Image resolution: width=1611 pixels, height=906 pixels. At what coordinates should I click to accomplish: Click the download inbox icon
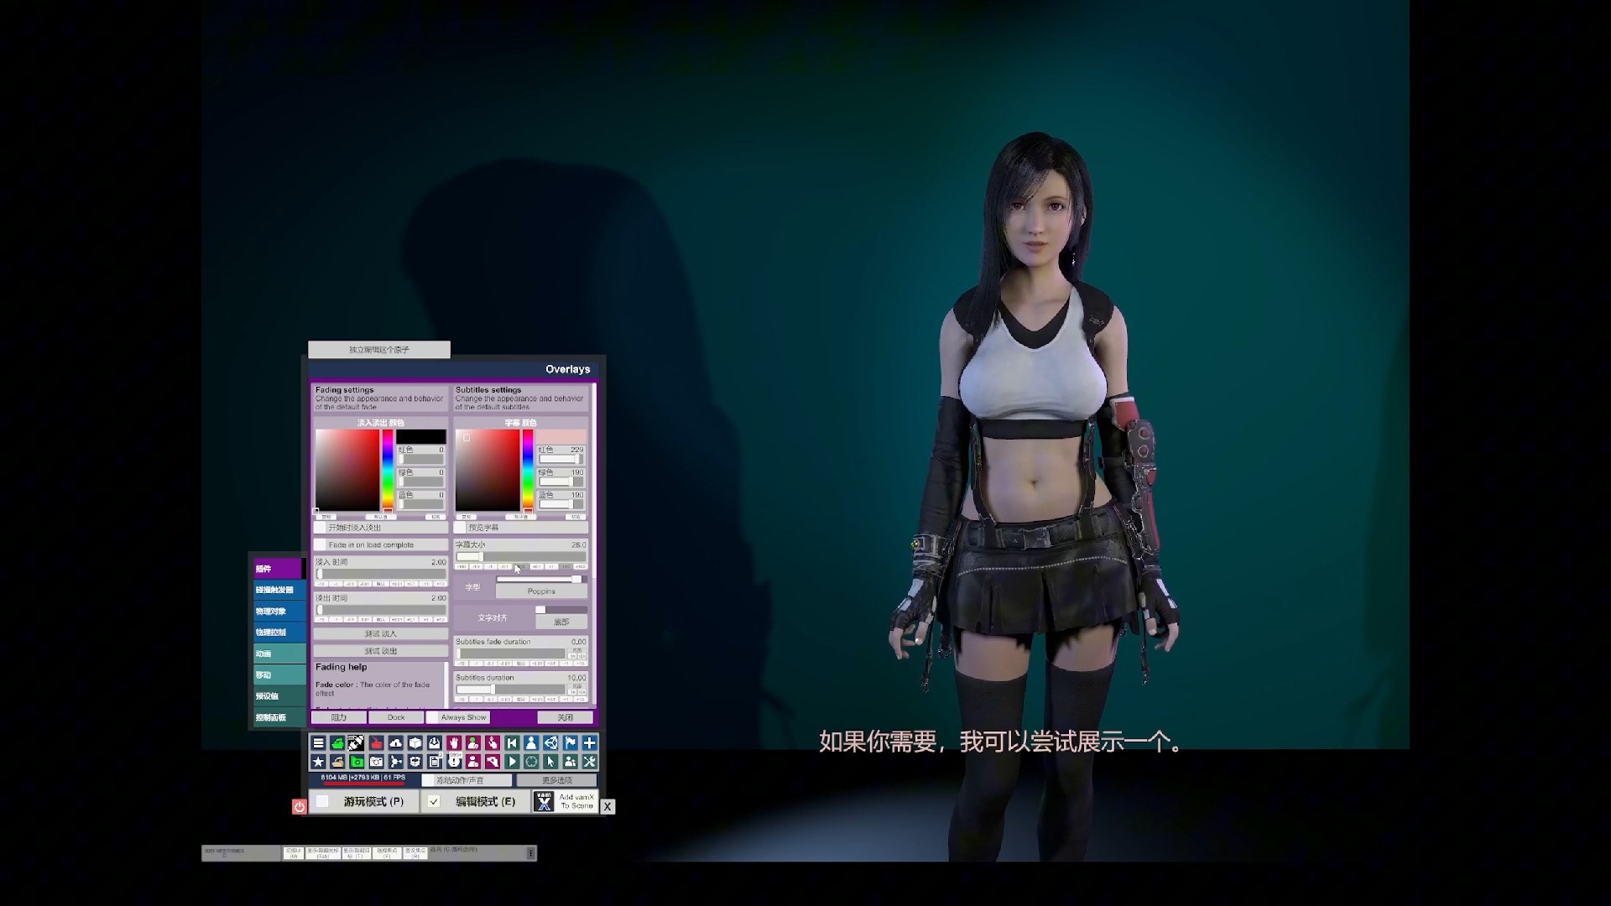coord(434,743)
